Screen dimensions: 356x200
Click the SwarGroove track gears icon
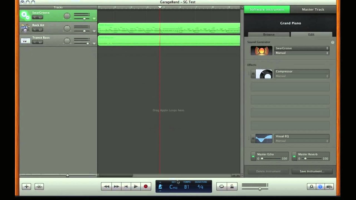[25, 15]
